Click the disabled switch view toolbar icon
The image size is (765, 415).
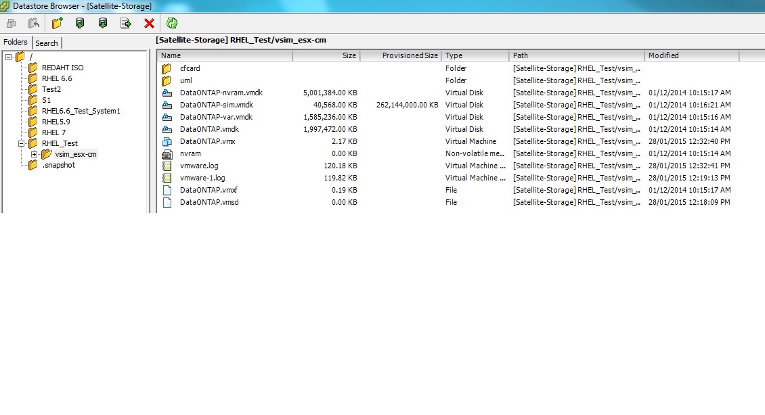click(x=12, y=23)
